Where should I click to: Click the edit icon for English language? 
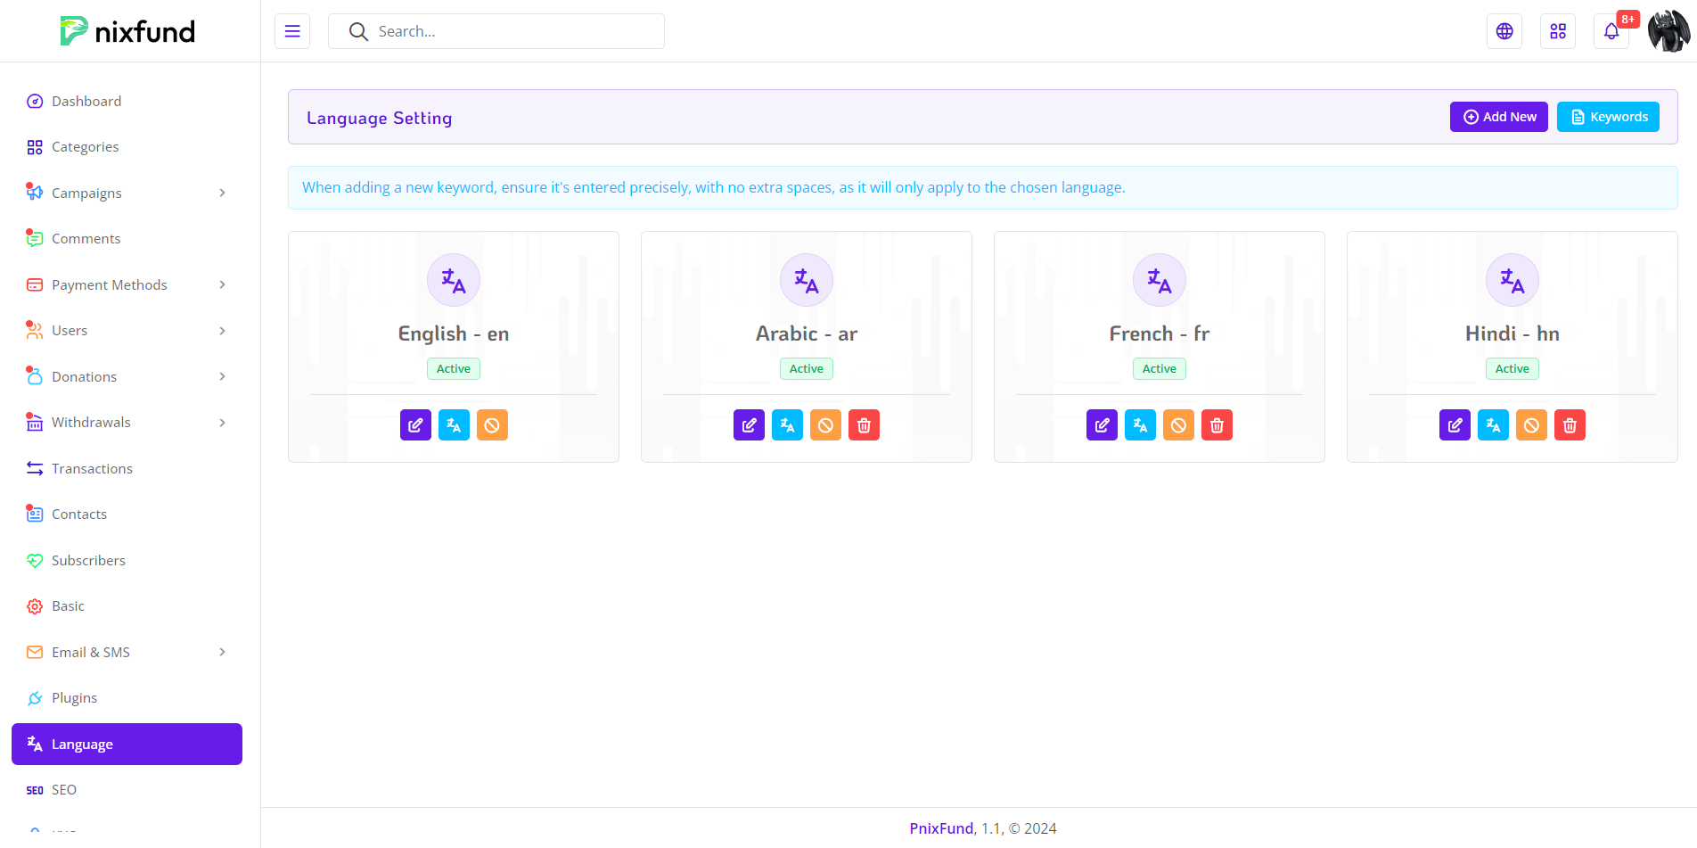pyautogui.click(x=415, y=425)
